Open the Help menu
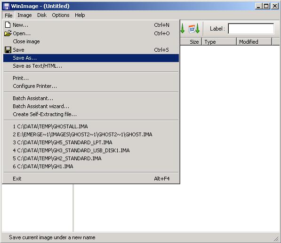This screenshot has width=281, height=243. click(80, 15)
